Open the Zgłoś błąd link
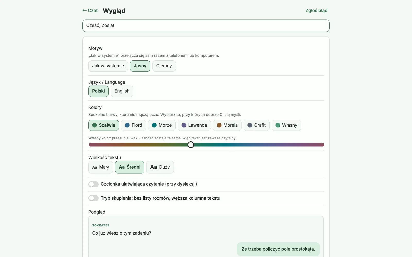 (x=316, y=11)
